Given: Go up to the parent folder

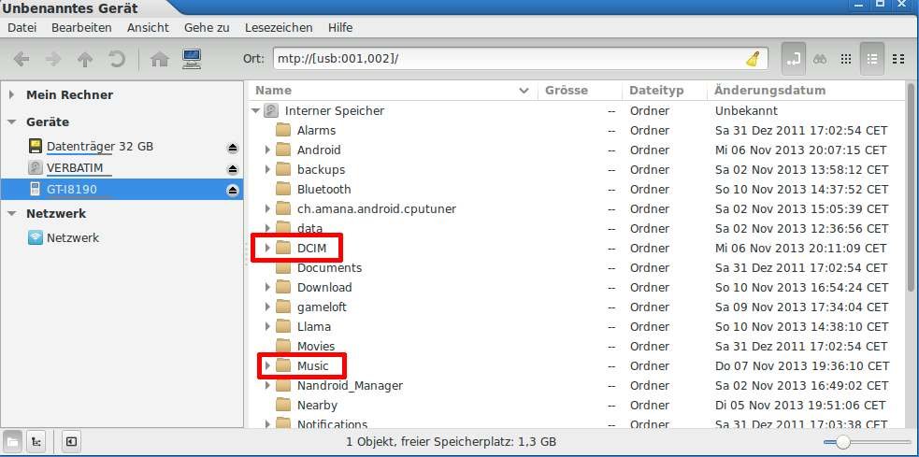Looking at the screenshot, I should (85, 59).
